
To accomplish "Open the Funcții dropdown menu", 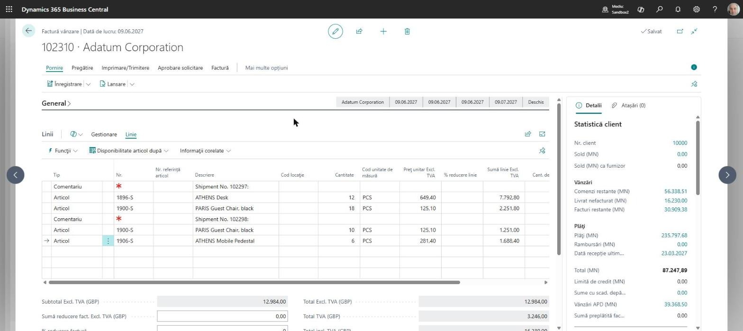I will (63, 151).
